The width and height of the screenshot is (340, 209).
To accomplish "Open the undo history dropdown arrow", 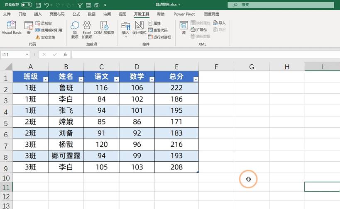I will [51, 5].
